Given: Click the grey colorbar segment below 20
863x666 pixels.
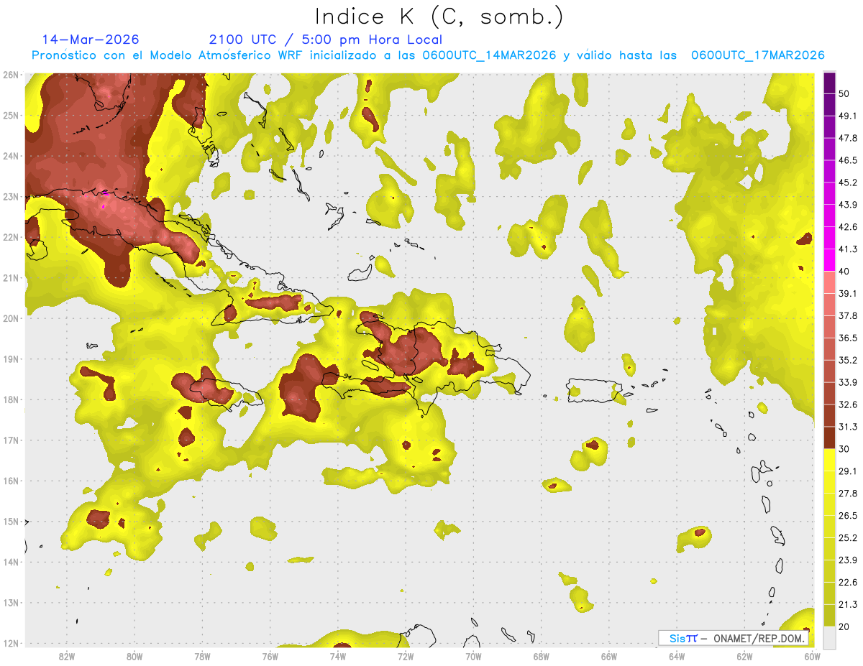Looking at the screenshot, I should 829,637.
